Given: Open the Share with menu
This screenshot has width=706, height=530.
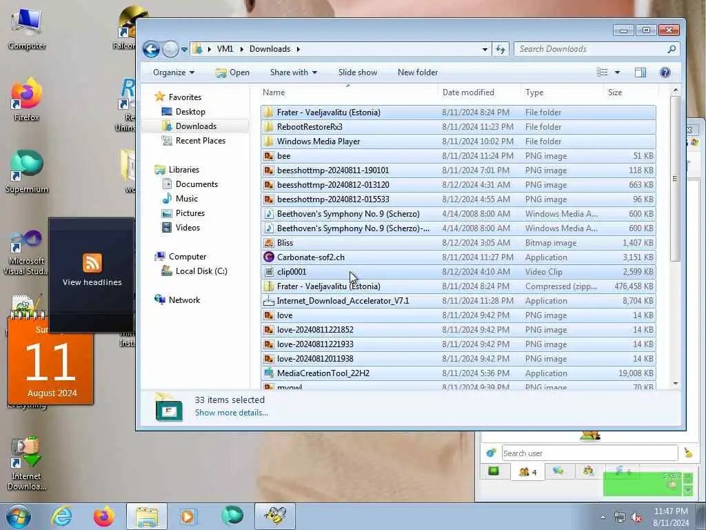Looking at the screenshot, I should pos(293,72).
